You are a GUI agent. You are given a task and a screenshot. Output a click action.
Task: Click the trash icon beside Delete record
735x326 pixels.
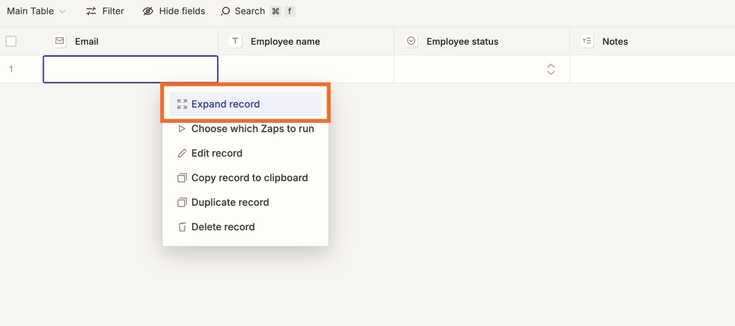coord(182,227)
